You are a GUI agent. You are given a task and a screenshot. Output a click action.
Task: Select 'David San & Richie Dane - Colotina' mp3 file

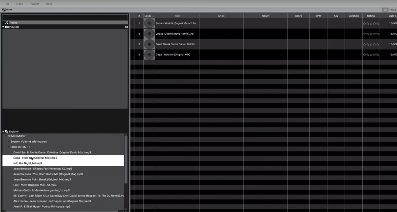pos(52,152)
